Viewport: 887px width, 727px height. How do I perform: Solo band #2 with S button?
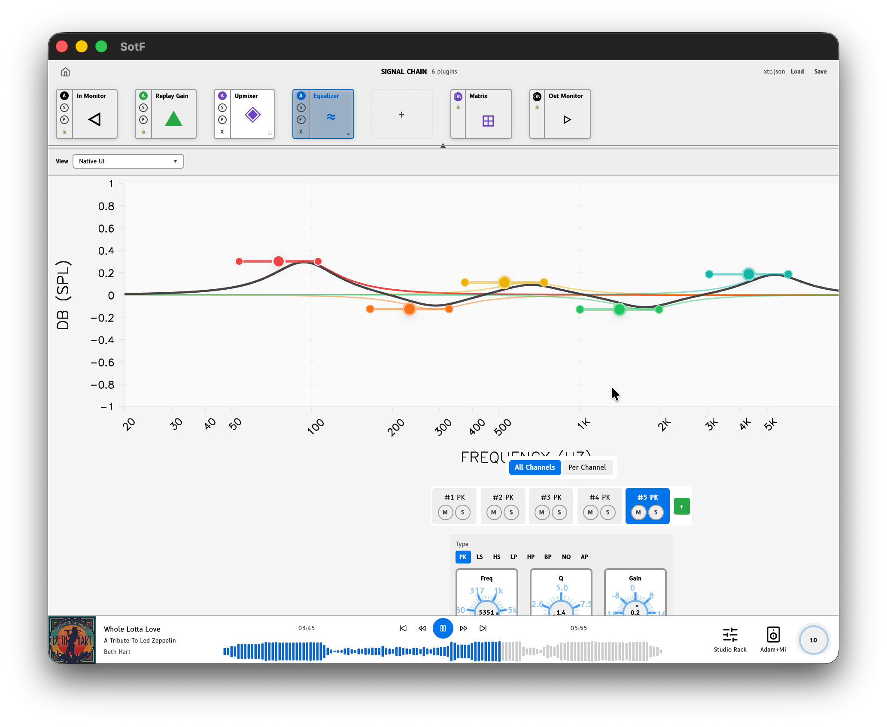(x=511, y=512)
